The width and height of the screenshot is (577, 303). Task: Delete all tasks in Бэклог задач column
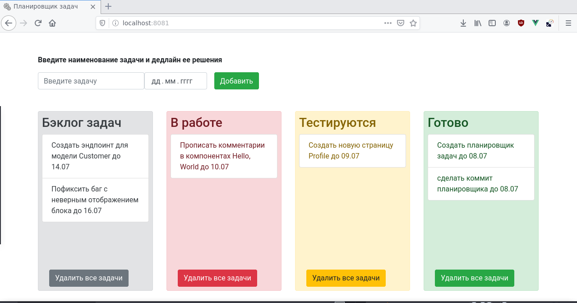coord(88,278)
